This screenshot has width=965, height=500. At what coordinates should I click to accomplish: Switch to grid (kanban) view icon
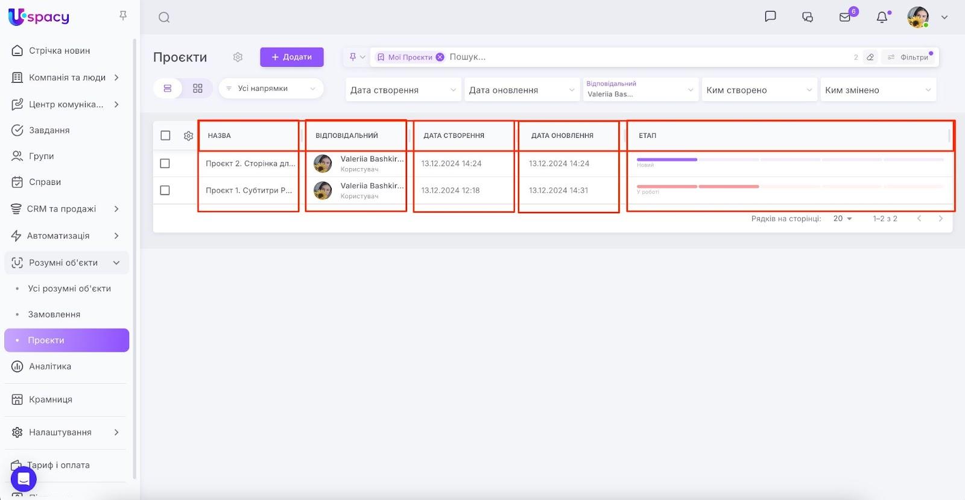pos(198,89)
